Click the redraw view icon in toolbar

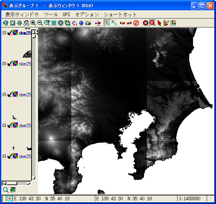click(x=5, y=23)
